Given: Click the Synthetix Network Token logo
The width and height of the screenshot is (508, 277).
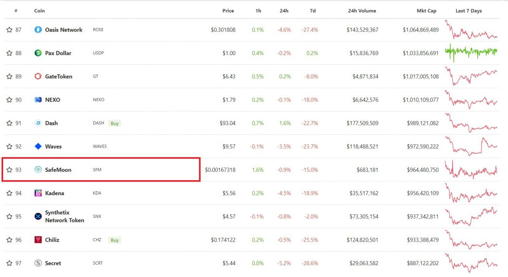Looking at the screenshot, I should coord(37,216).
